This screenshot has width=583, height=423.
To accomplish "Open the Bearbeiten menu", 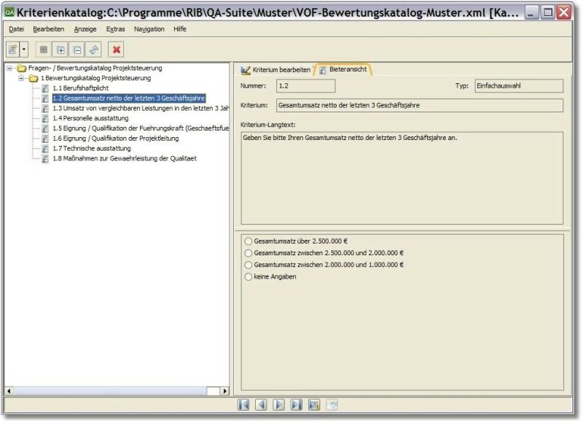I will click(x=48, y=29).
